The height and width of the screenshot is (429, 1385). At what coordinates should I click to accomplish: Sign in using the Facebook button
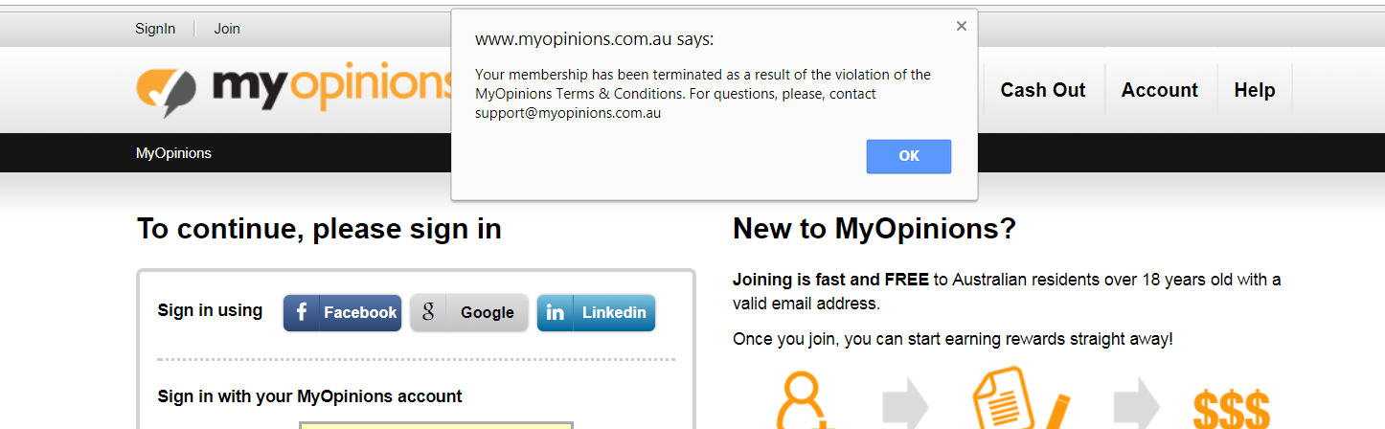(x=342, y=312)
